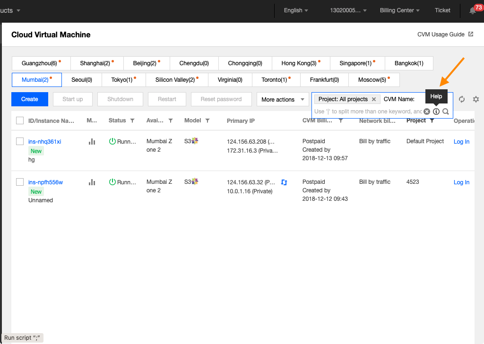Viewport: 484px width, 344px height.
Task: Expand the English language dropdown
Action: click(x=296, y=10)
